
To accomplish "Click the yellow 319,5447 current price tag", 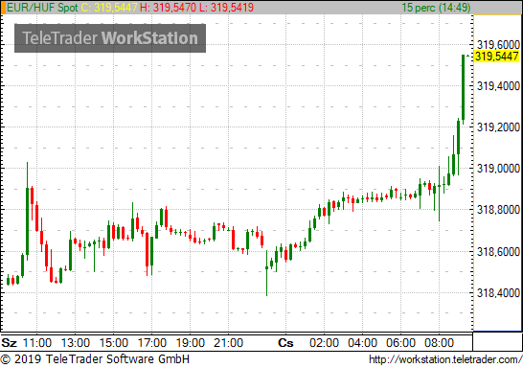I will [x=497, y=56].
